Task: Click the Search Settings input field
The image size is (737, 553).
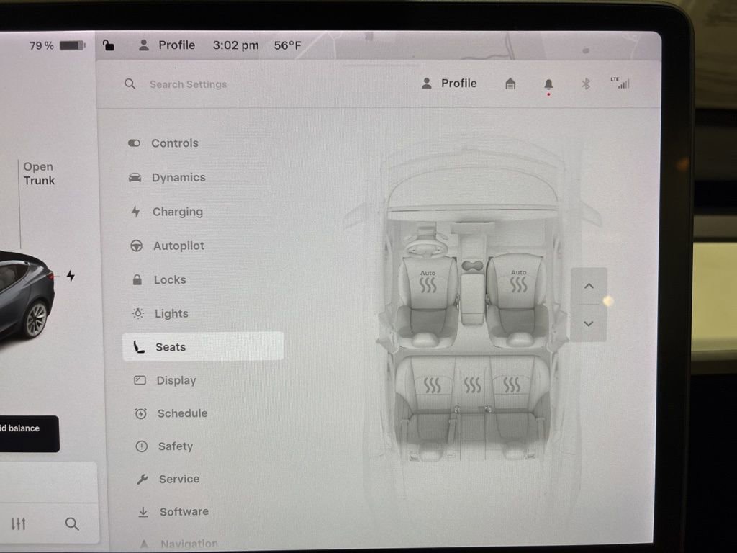Action: click(187, 84)
